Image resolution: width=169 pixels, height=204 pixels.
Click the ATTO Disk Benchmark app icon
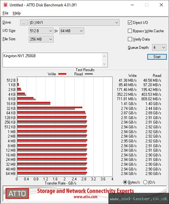coord(5,5)
